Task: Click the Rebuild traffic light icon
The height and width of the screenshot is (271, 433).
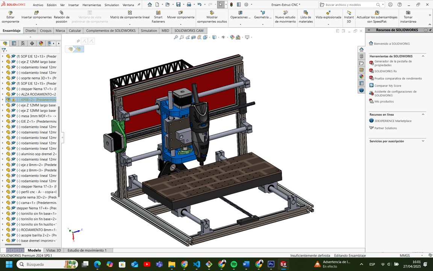Action: point(232,5)
